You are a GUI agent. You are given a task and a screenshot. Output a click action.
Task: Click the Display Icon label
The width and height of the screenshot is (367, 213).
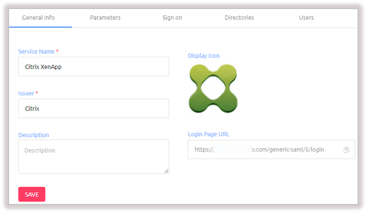(x=204, y=56)
